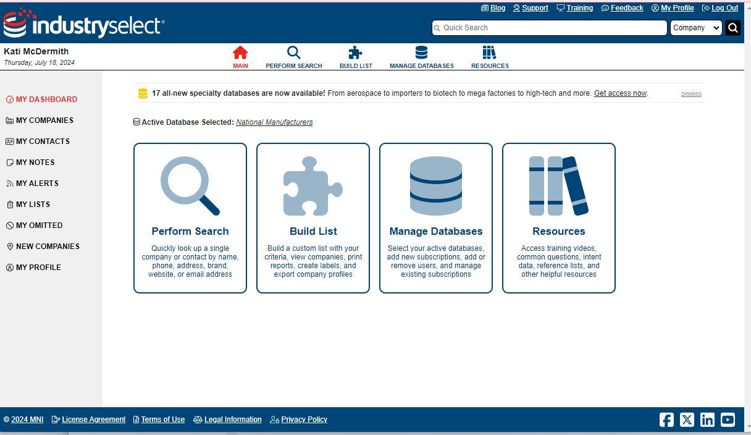
Task: Click the Get access now link
Action: click(x=620, y=93)
